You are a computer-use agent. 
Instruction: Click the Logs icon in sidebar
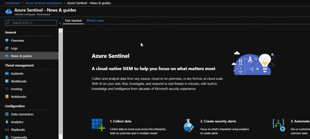7,48
